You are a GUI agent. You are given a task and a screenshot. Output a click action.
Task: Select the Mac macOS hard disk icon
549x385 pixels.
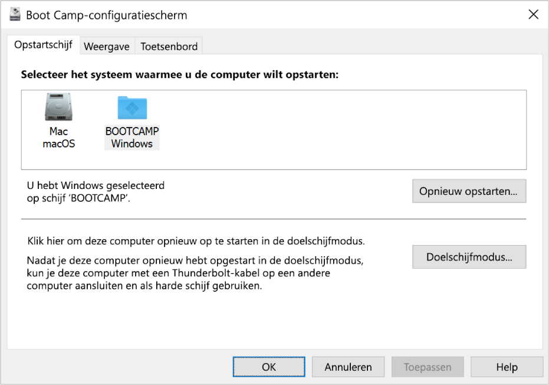point(59,108)
